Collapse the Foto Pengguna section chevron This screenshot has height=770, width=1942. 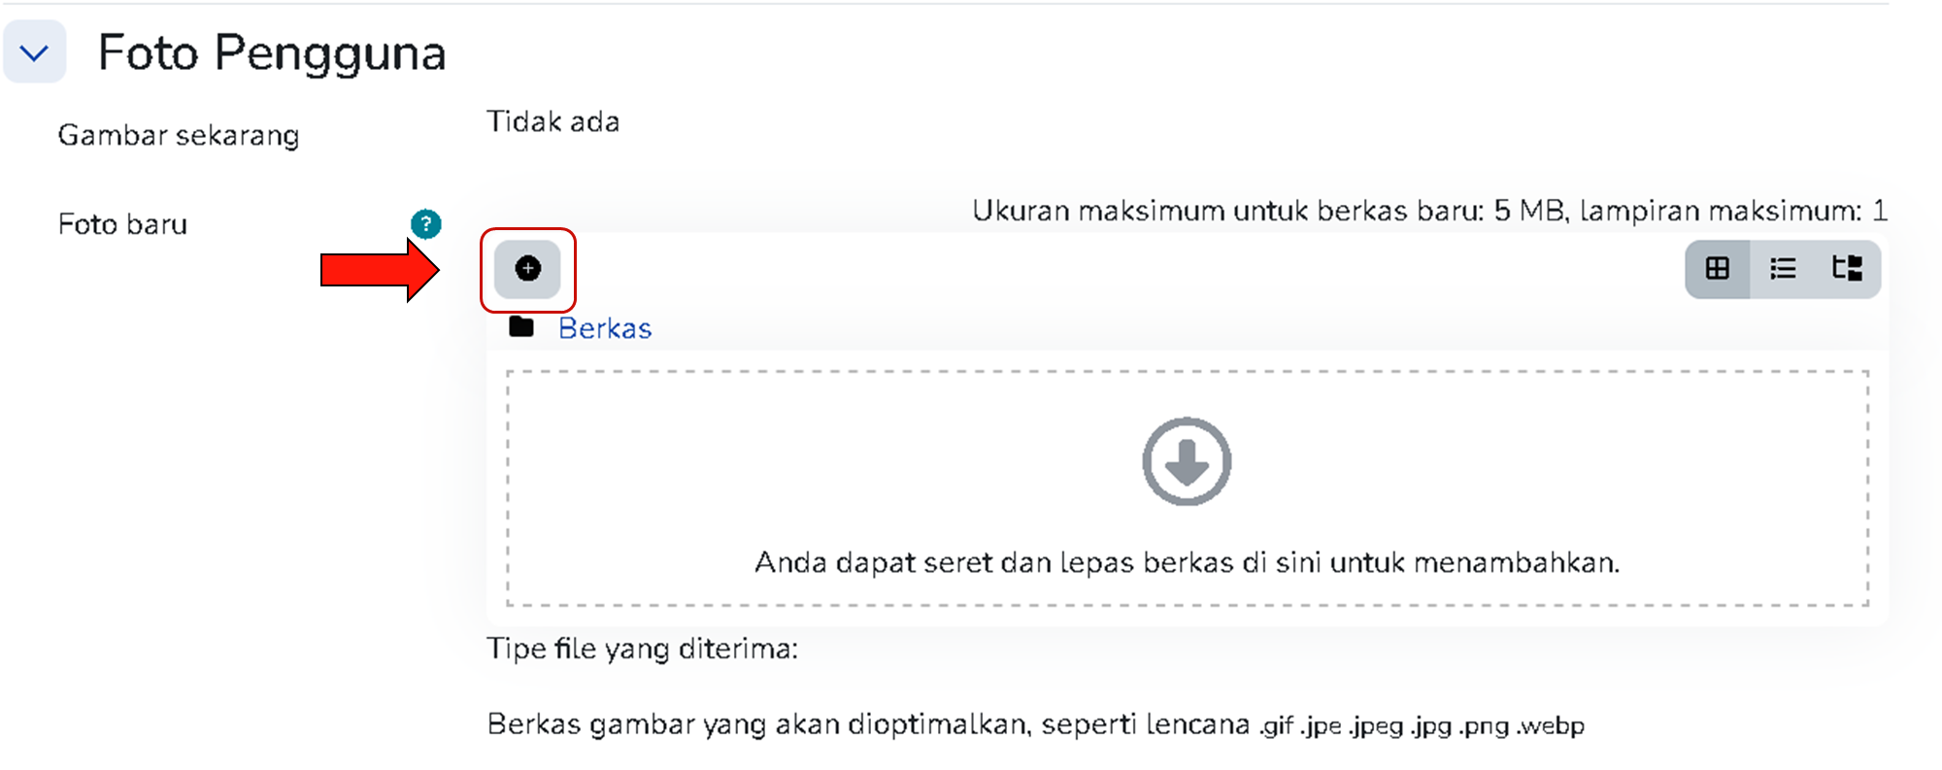tap(35, 52)
